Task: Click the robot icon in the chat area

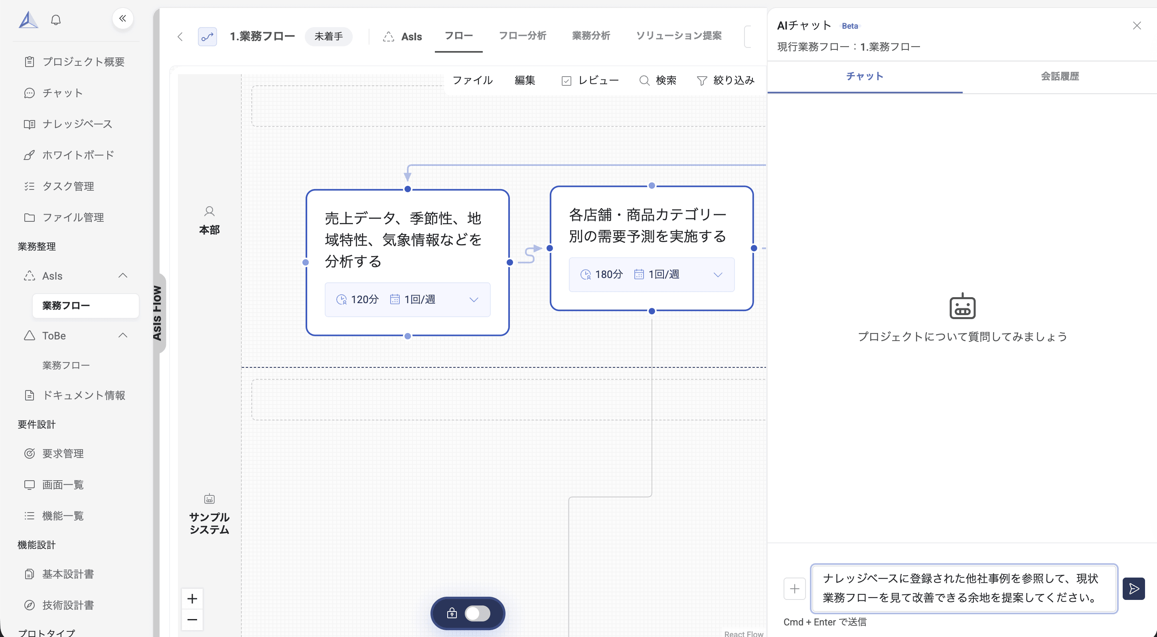Action: click(x=962, y=306)
